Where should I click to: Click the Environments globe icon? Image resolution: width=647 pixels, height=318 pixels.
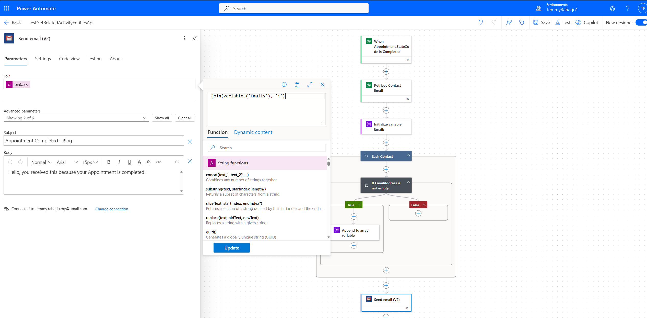coord(538,8)
